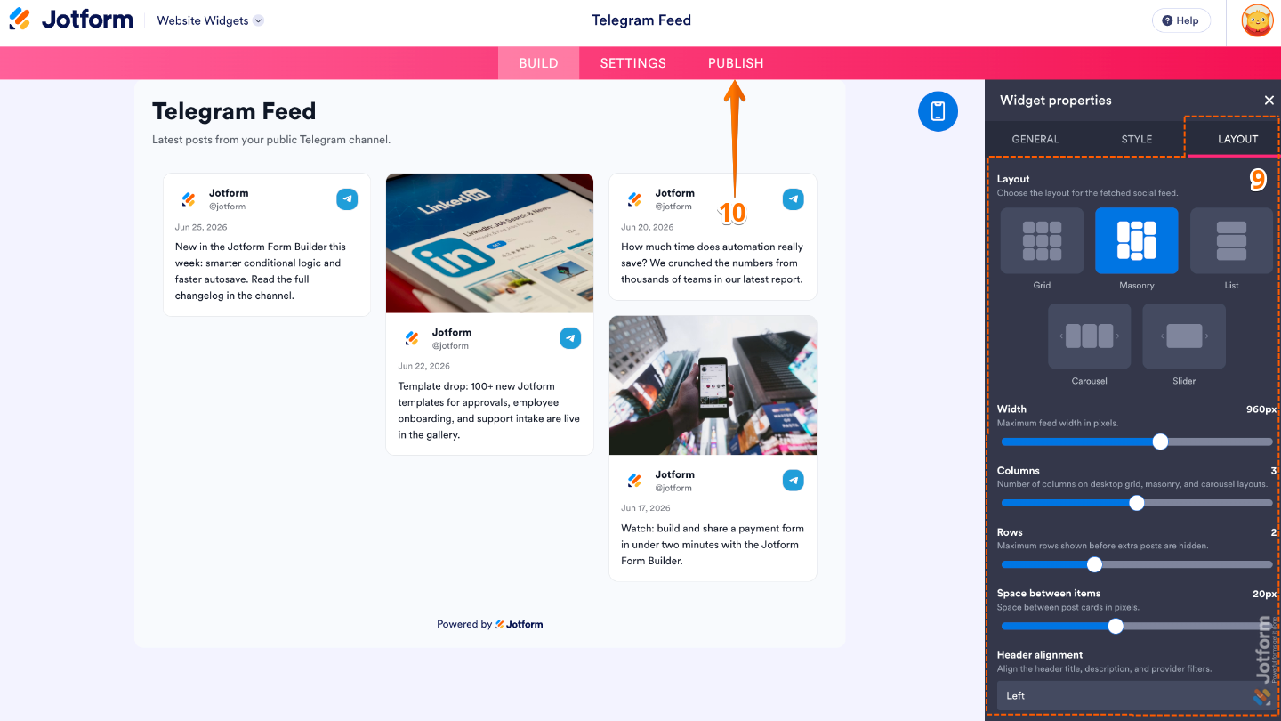Click the Jun 17, 2026 date

[646, 508]
